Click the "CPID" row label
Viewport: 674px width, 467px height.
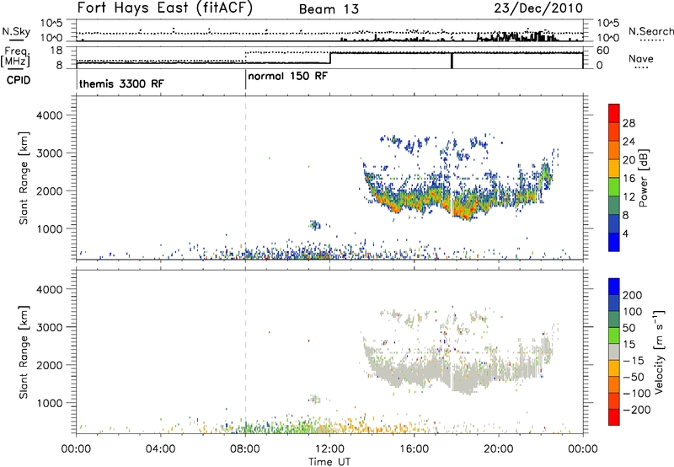click(19, 80)
